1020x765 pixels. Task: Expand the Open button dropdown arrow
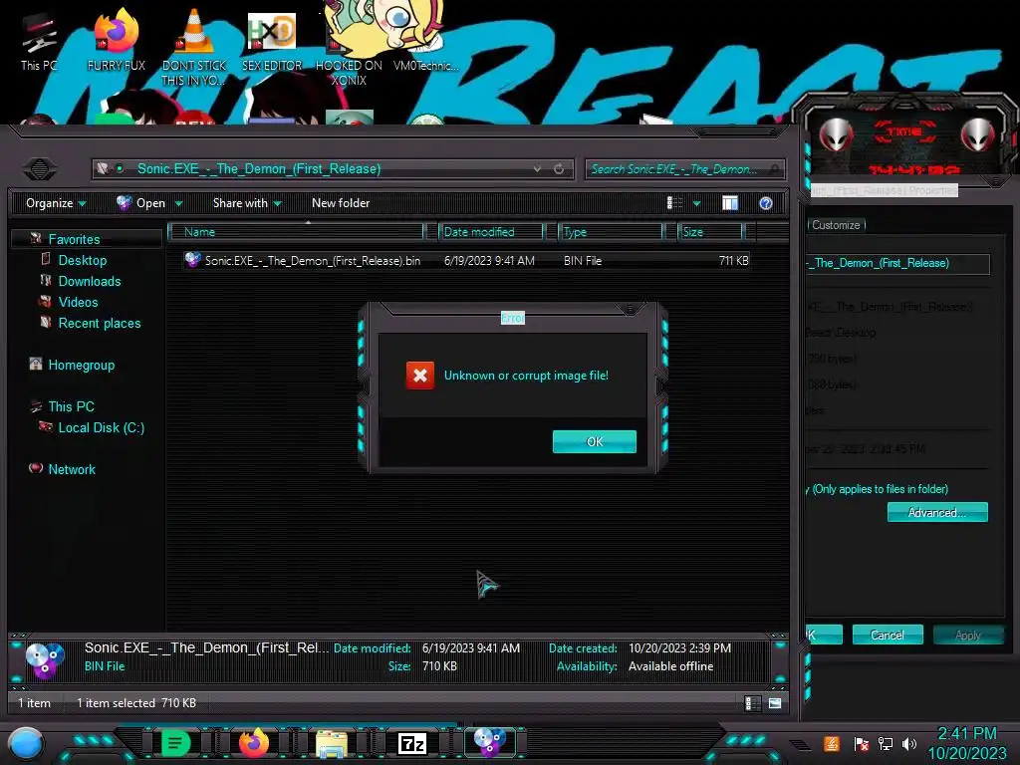[x=179, y=203]
